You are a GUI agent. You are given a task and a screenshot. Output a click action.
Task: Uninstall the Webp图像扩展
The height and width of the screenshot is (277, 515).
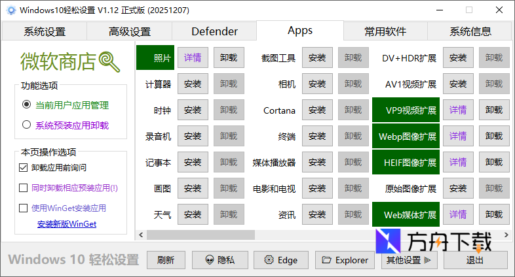coord(494,136)
